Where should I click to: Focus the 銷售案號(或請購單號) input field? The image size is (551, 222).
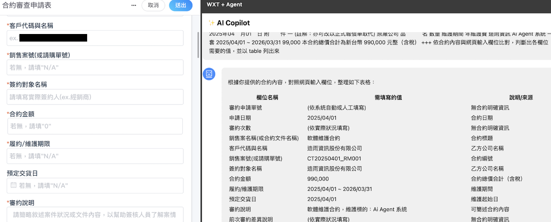(x=95, y=67)
